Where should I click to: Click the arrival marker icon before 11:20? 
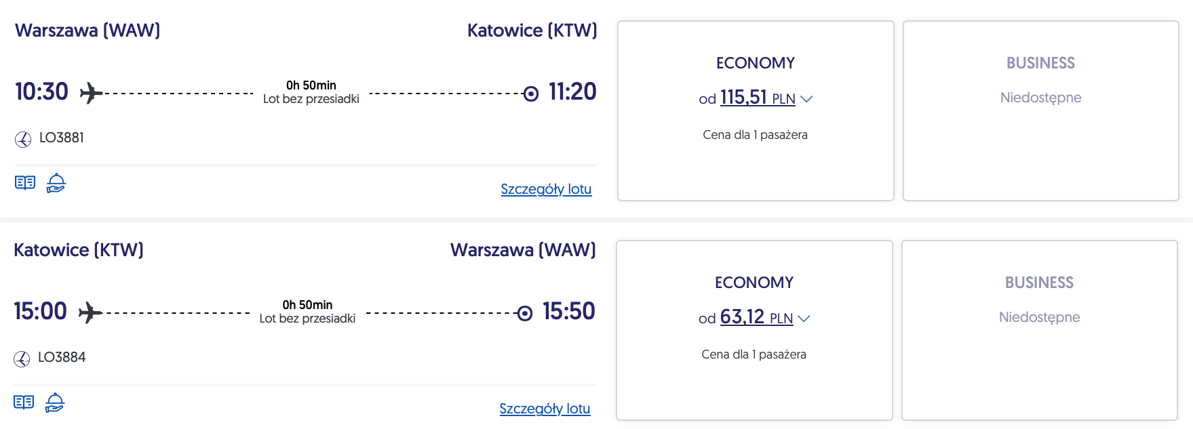(x=531, y=94)
